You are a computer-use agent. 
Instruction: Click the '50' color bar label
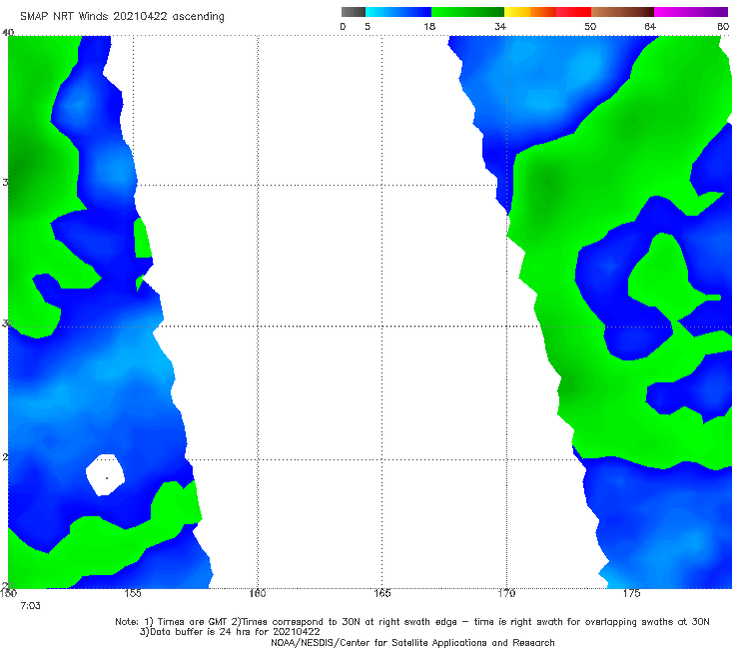590,27
